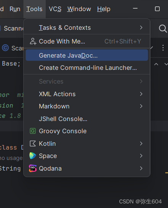Expand XML Actions submenu arrow

point(141,94)
